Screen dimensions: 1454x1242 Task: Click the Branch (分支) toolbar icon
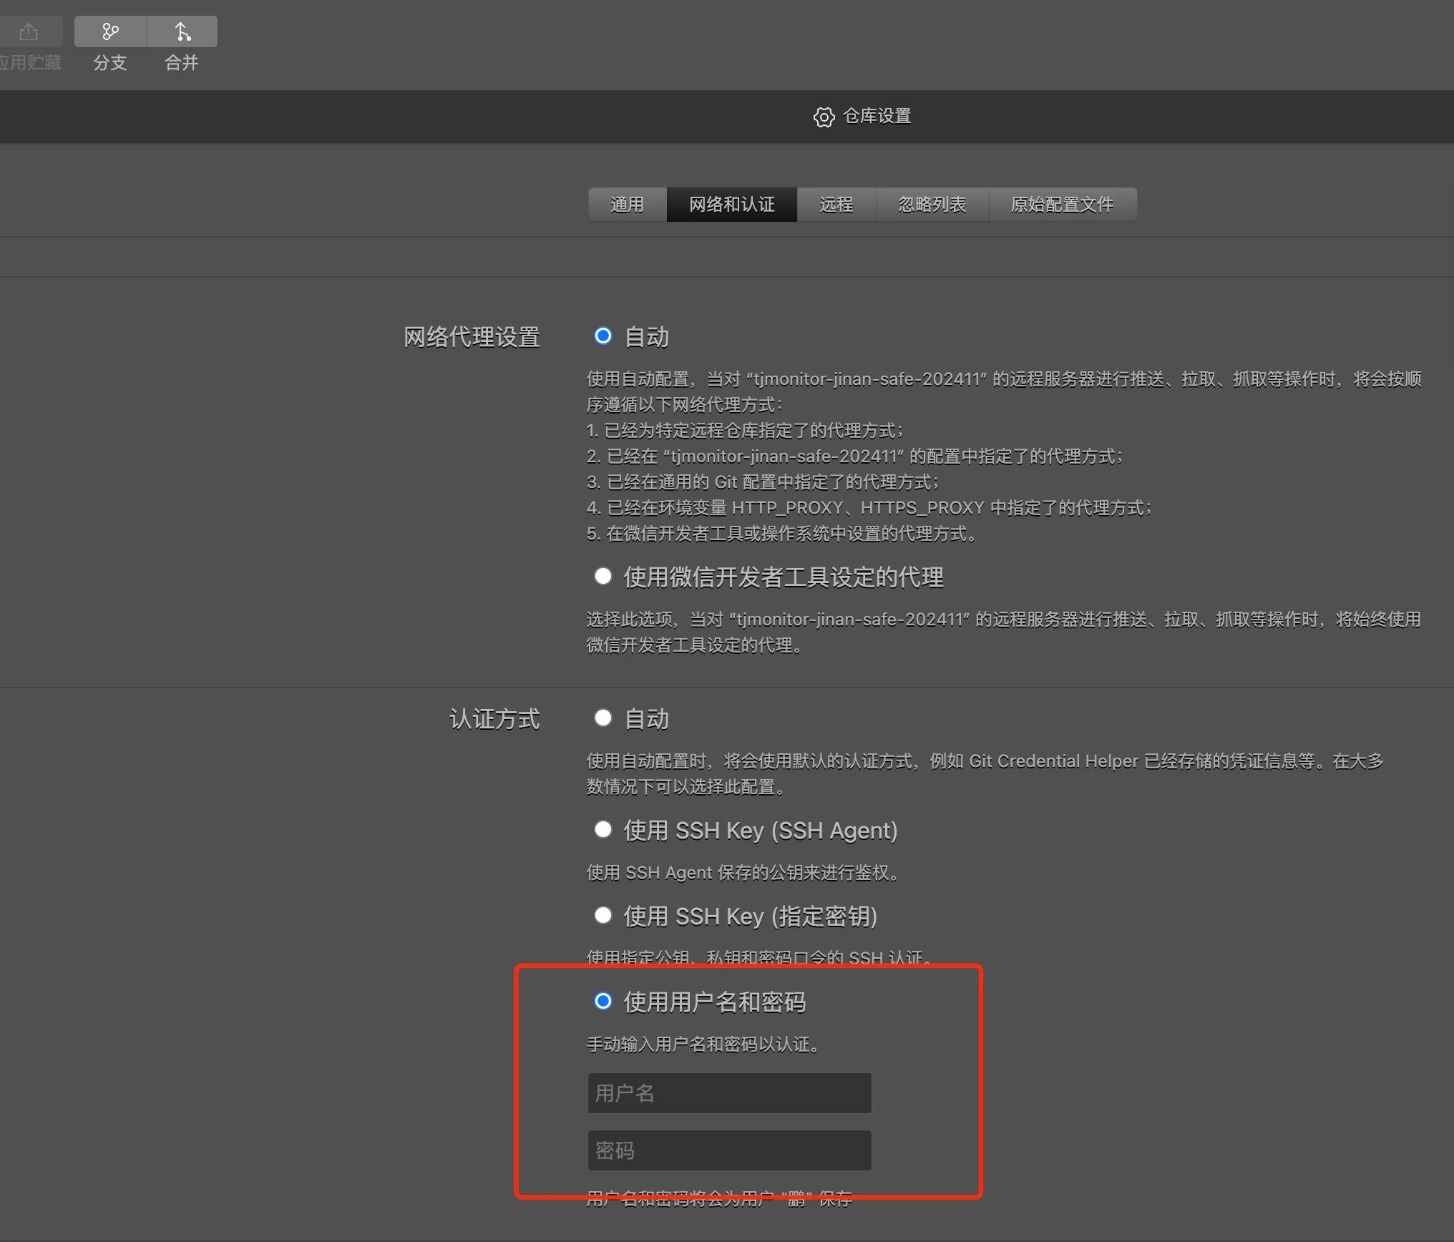[x=110, y=32]
